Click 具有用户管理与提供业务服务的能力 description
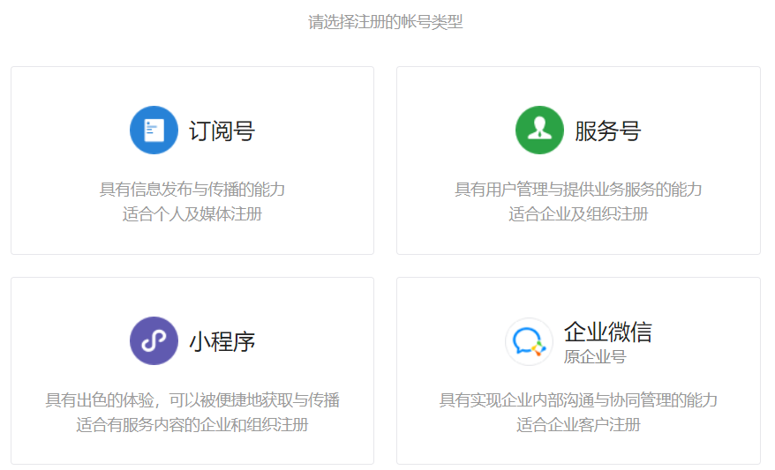This screenshot has height=470, width=775. [578, 189]
